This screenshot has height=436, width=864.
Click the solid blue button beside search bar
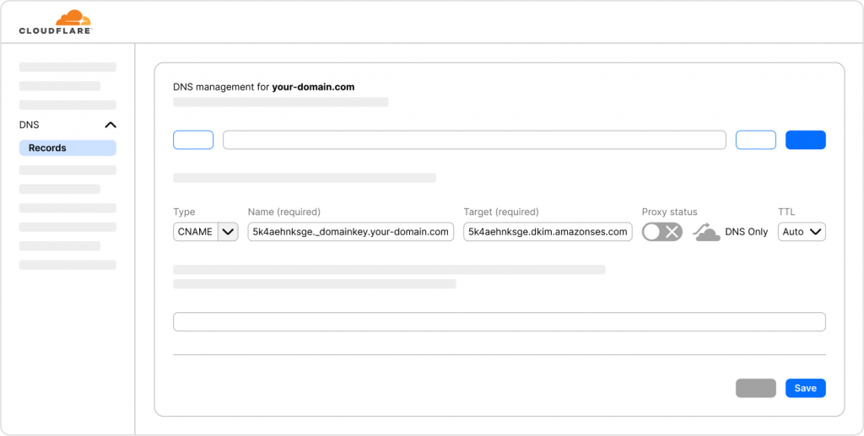pos(805,140)
